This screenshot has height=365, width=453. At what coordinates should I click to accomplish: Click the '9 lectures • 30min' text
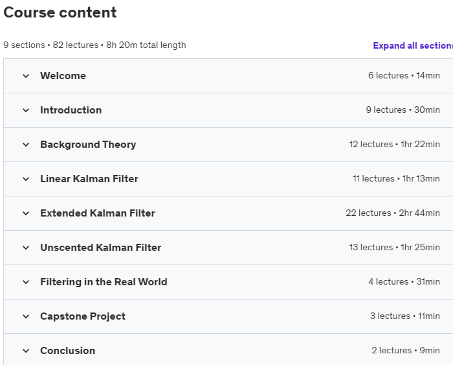[x=403, y=110]
